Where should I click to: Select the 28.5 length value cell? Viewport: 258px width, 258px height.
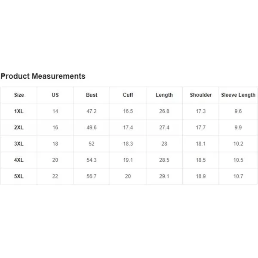click(x=164, y=160)
